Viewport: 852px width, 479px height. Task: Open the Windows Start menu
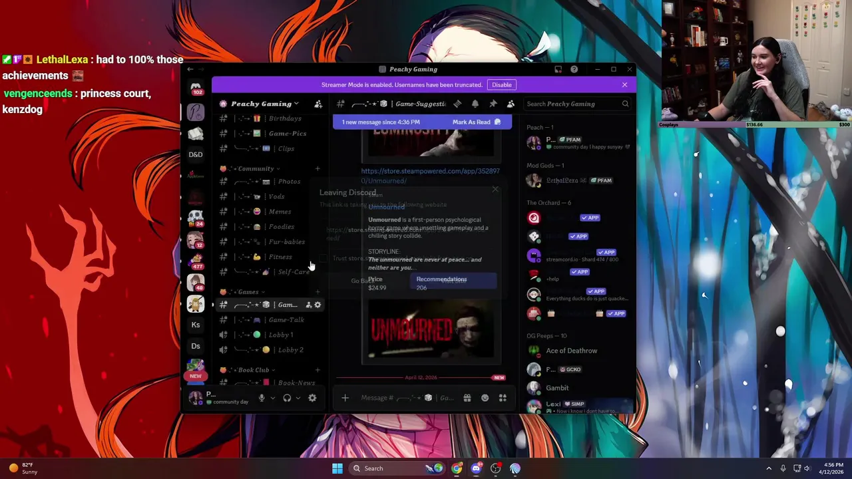[x=337, y=468]
